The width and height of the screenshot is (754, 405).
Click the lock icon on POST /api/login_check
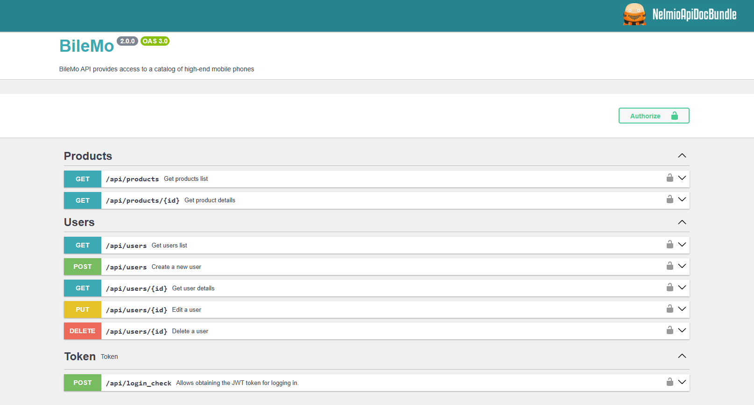tap(669, 382)
